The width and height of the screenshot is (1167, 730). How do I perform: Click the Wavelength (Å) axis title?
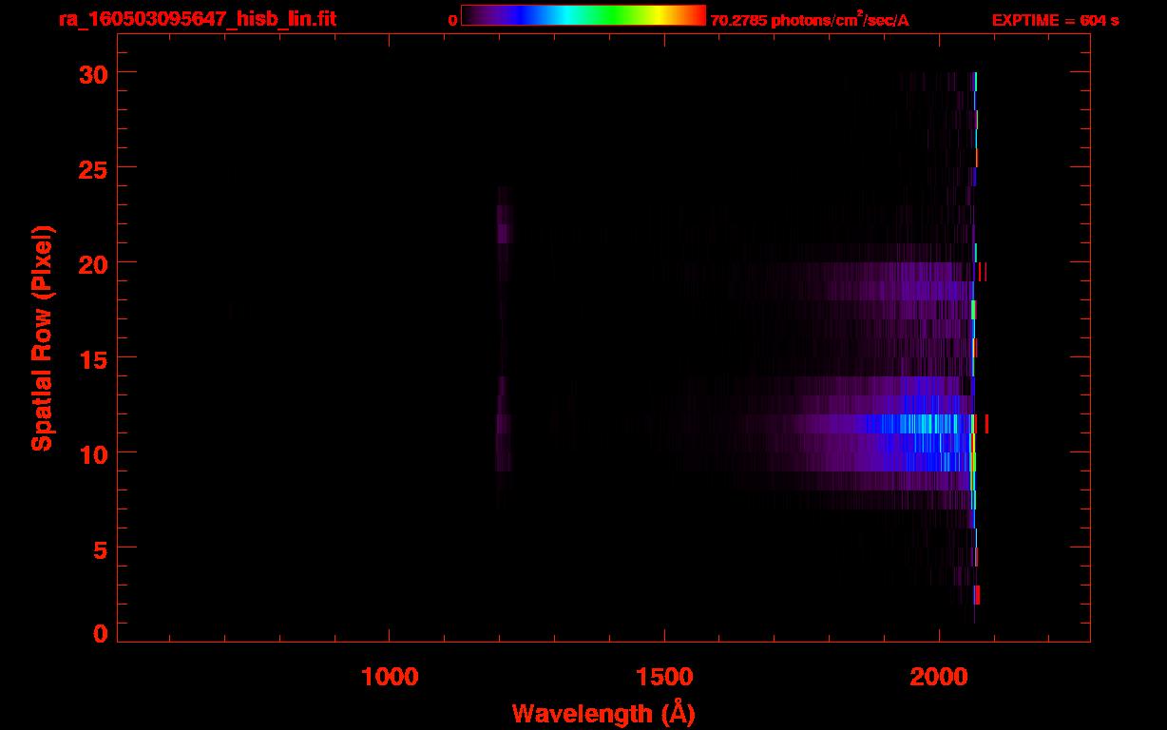[x=603, y=713]
